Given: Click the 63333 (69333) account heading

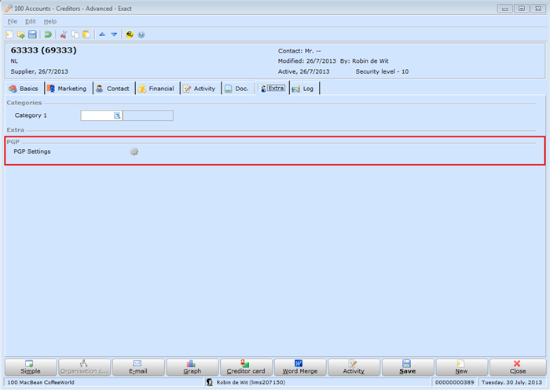Looking at the screenshot, I should click(43, 50).
